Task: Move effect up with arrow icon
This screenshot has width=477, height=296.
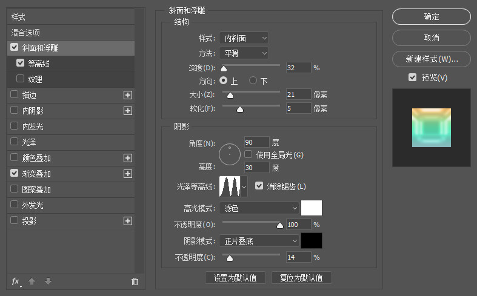Action: coord(32,281)
